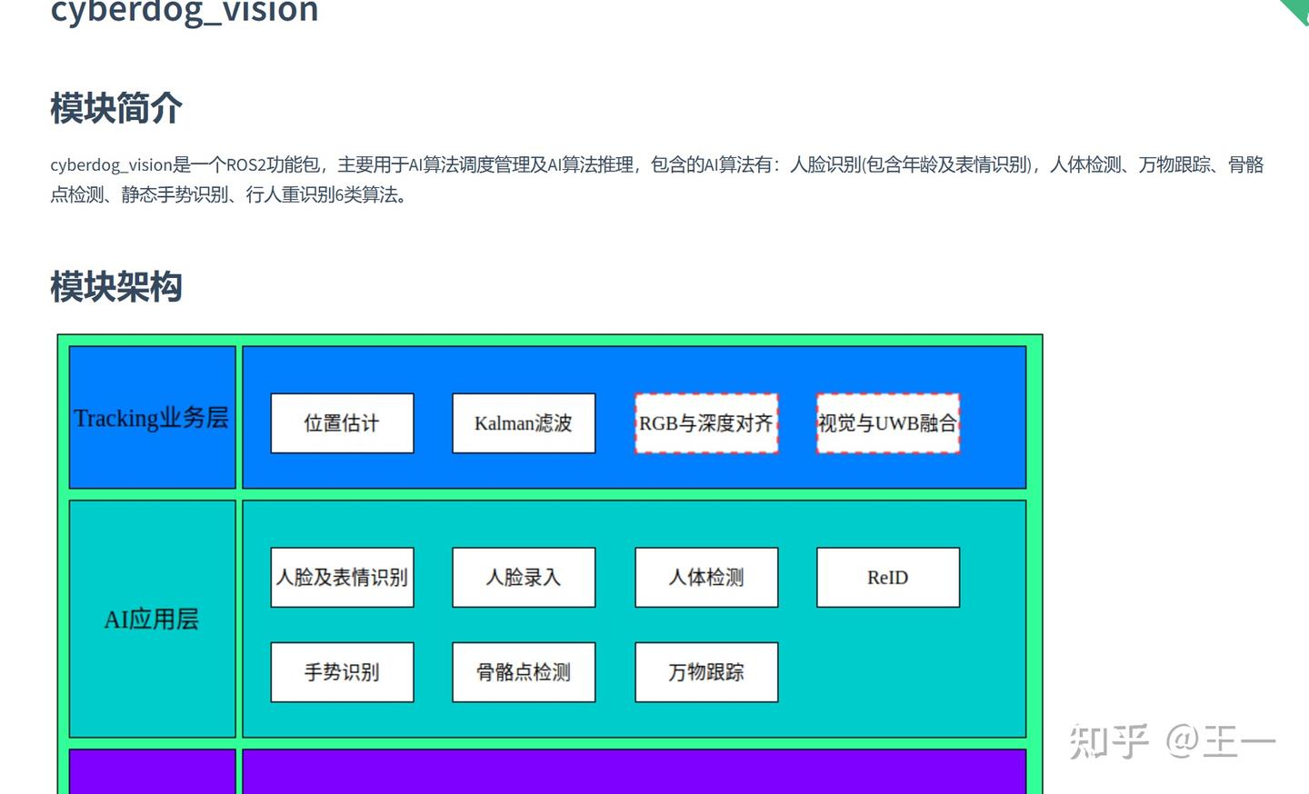Select the 模块简介 section heading
This screenshot has width=1309, height=794.
tap(116, 107)
